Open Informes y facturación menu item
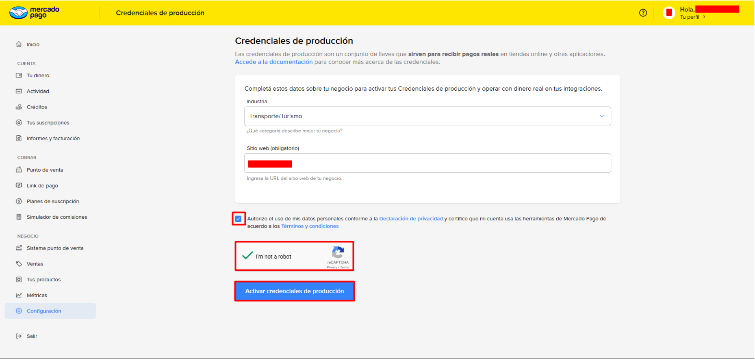 point(53,138)
